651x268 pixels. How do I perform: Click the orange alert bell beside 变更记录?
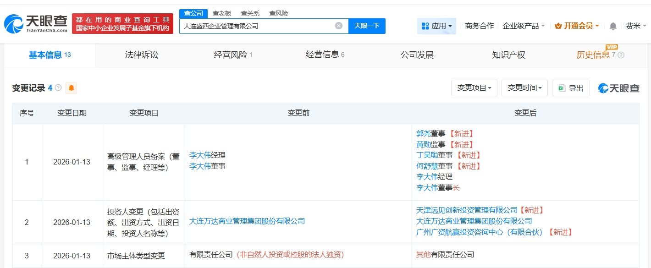click(x=71, y=88)
